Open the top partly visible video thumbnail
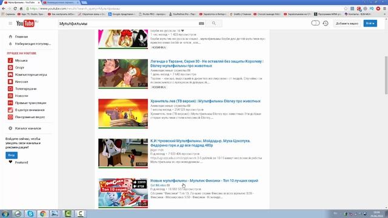Screen dimensions: 388x218 tap(123, 39)
